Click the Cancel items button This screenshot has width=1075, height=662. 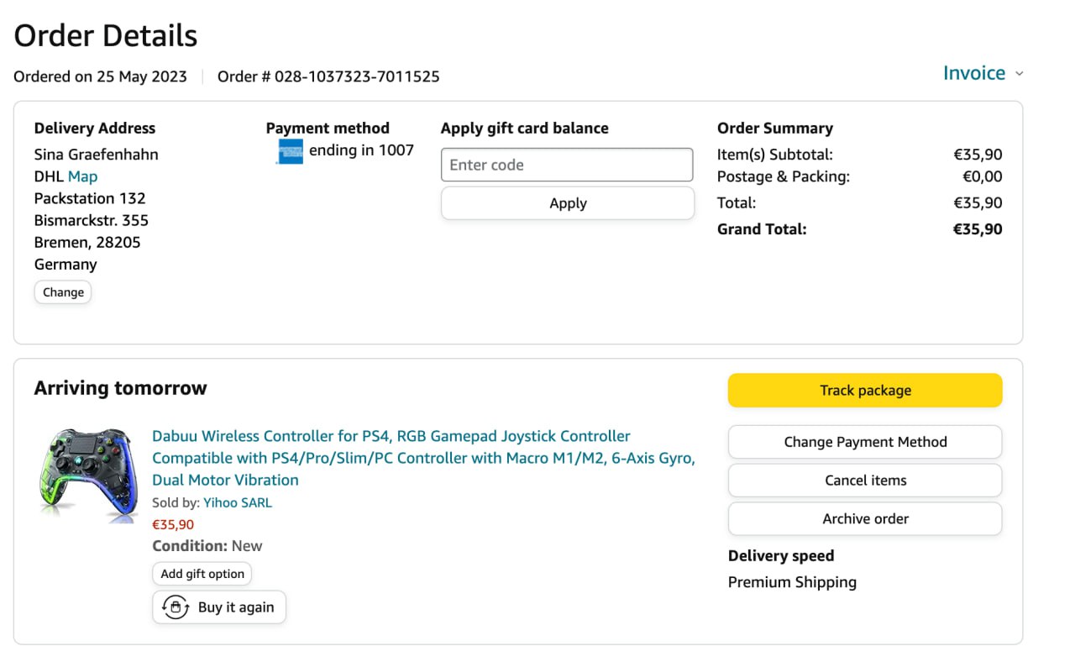pyautogui.click(x=865, y=481)
